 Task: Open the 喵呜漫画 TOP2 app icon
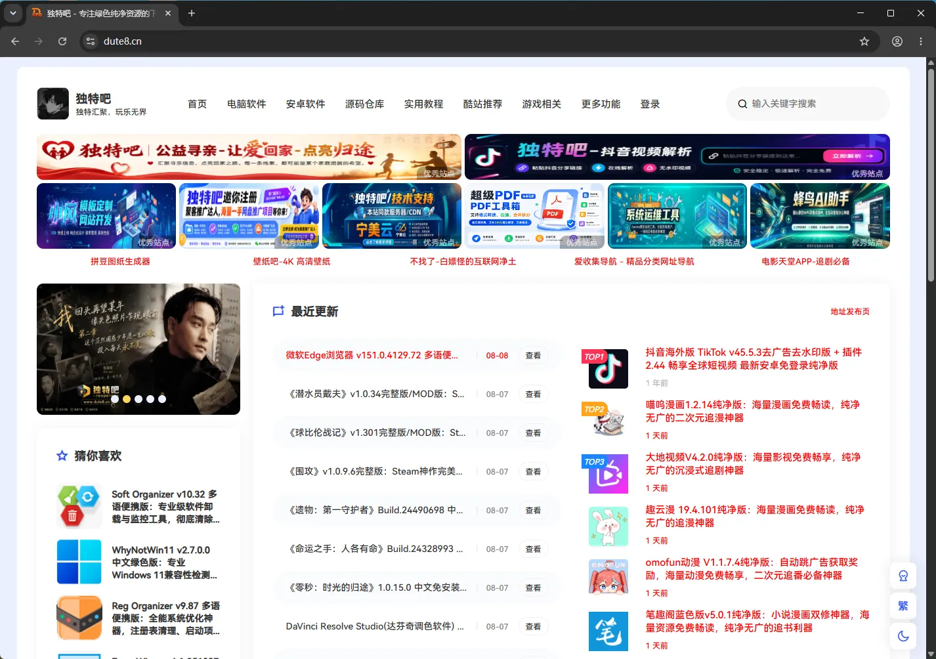click(608, 421)
